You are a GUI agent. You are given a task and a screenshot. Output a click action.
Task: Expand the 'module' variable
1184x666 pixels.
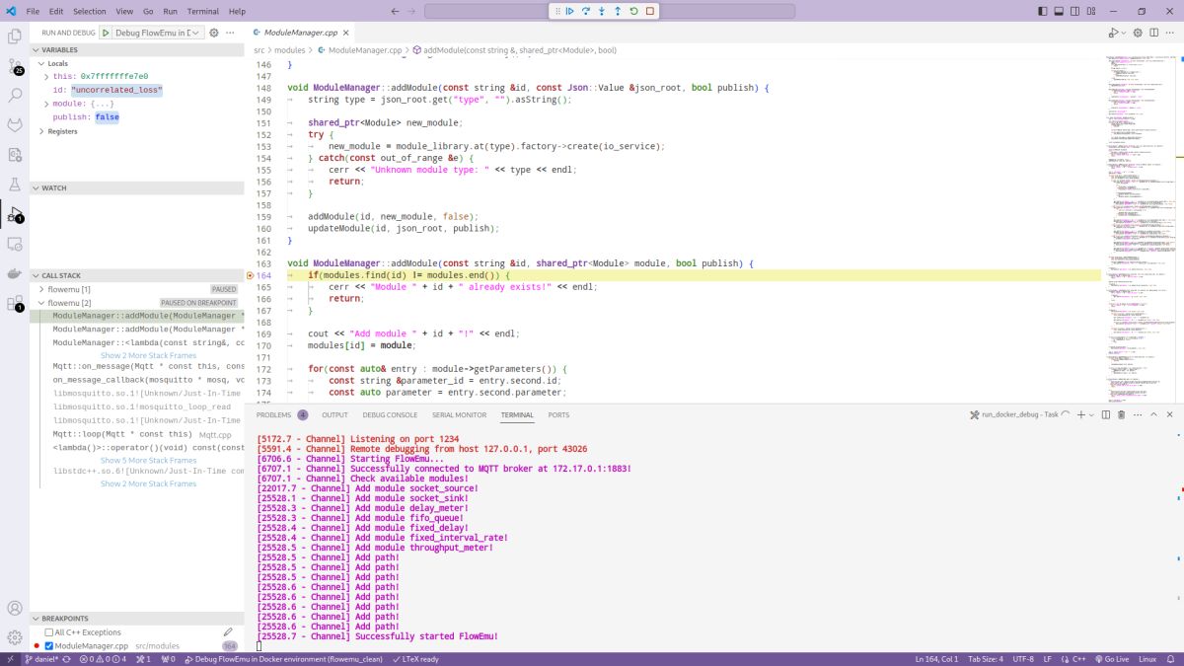[46, 104]
